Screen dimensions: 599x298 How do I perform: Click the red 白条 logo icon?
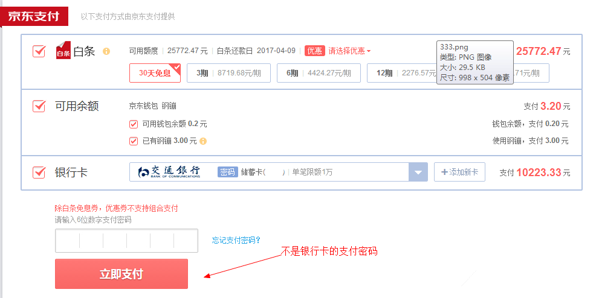pyautogui.click(x=63, y=50)
